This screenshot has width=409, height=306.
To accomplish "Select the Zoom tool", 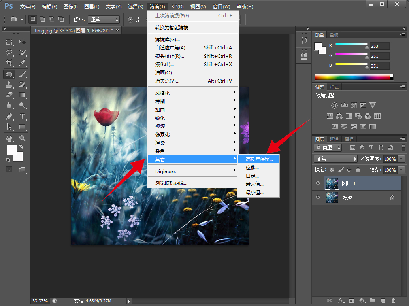I will point(22,138).
